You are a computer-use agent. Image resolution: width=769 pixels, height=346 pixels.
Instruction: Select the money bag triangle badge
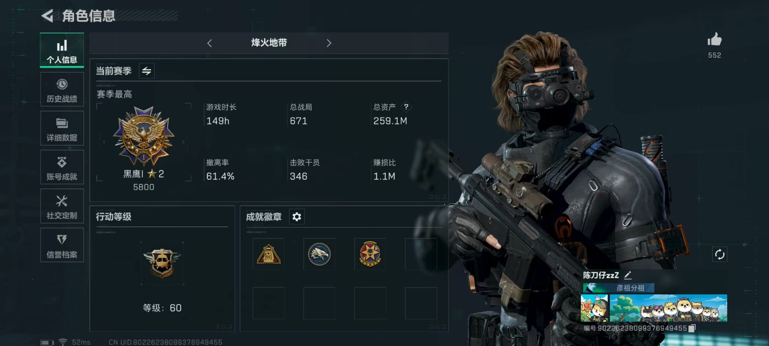click(x=269, y=254)
